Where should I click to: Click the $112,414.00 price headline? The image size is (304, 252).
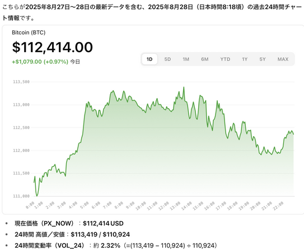pyautogui.click(x=53, y=47)
